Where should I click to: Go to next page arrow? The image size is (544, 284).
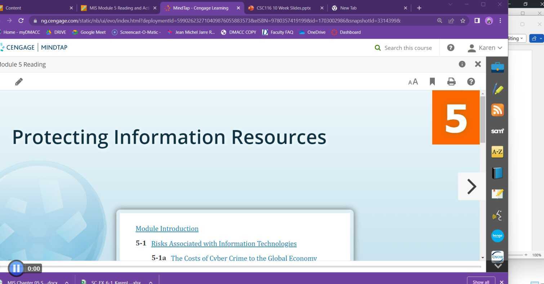(471, 186)
